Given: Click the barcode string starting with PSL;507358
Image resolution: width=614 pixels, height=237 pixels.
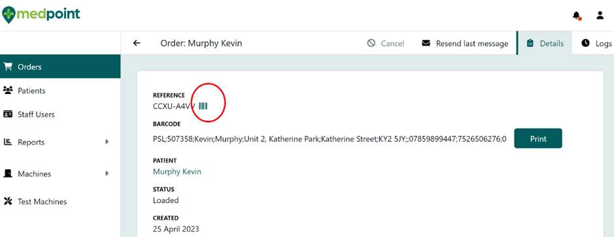Looking at the screenshot, I should pyautogui.click(x=330, y=139).
